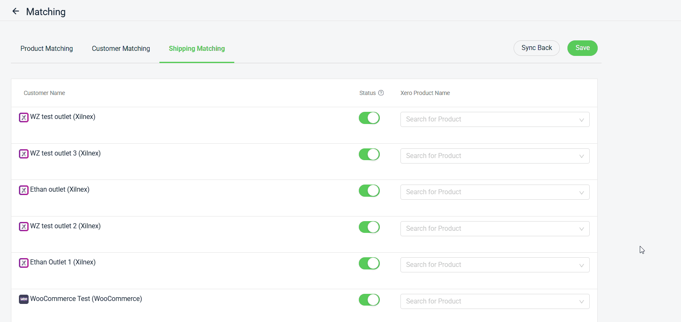Click Xilnex icon beside Ethan outlet
681x322 pixels.
click(24, 190)
